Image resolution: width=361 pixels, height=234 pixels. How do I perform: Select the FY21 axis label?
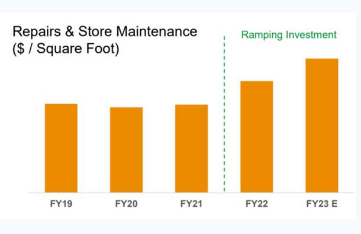coord(191,204)
